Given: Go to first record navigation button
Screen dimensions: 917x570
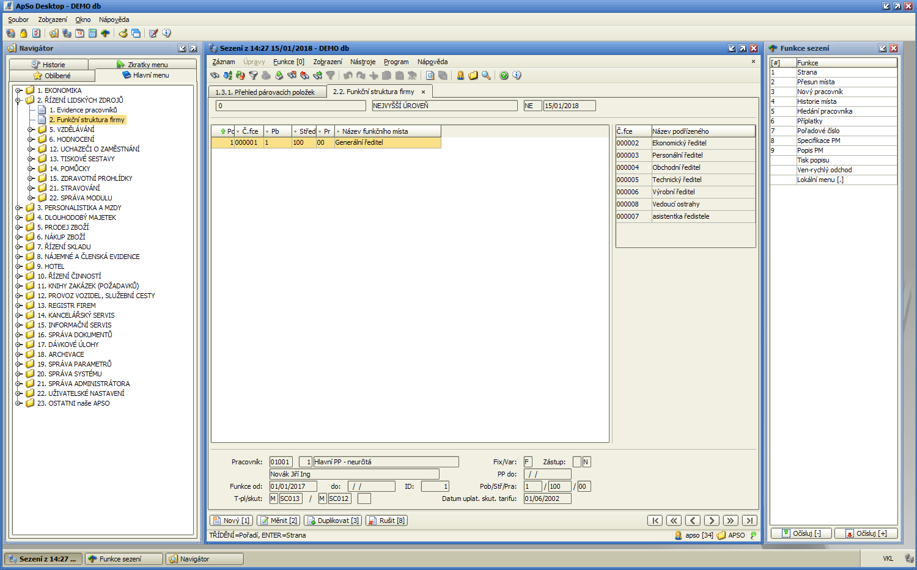Looking at the screenshot, I should tap(655, 521).
